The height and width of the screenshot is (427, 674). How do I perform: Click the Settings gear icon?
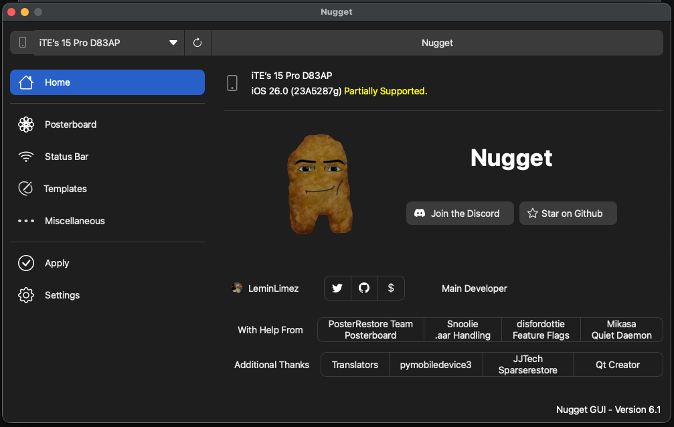pyautogui.click(x=26, y=295)
